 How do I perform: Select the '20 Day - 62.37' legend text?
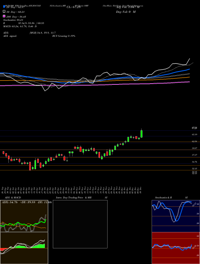point(16,7)
